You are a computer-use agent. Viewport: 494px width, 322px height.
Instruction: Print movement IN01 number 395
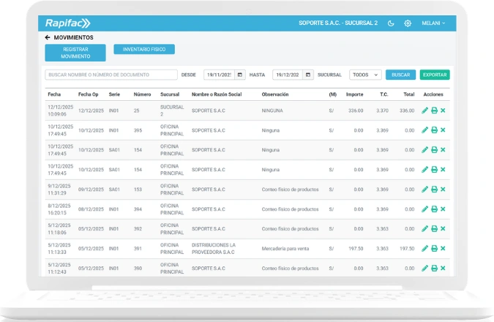[434, 130]
